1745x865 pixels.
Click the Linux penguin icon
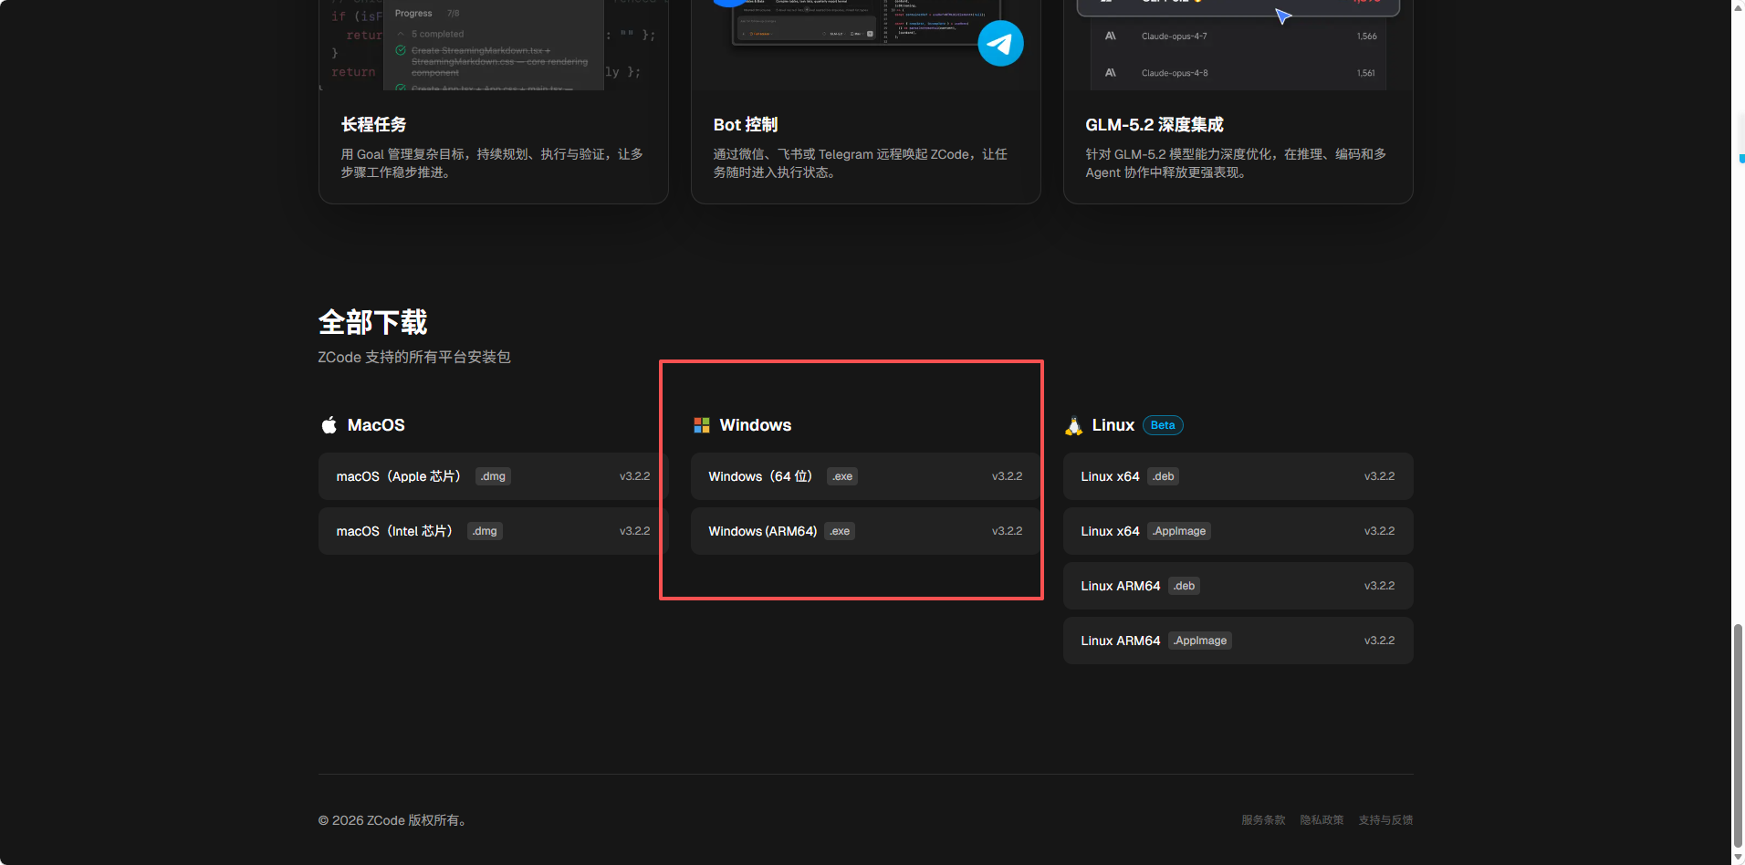click(x=1074, y=425)
